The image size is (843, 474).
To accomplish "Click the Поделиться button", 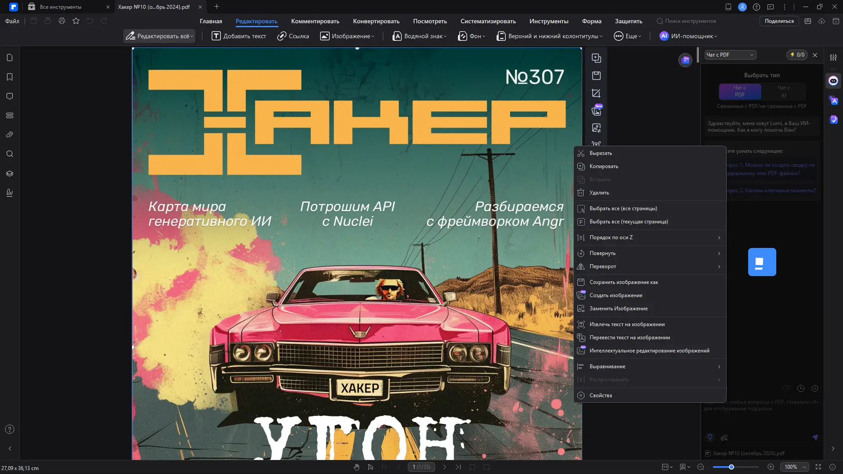I will pos(779,21).
